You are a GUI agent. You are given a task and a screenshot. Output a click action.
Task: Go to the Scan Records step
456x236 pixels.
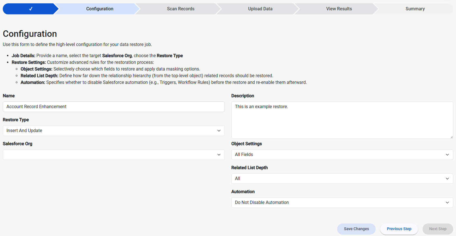(180, 9)
